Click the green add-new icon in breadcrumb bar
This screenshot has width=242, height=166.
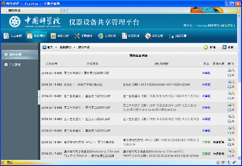206,47
